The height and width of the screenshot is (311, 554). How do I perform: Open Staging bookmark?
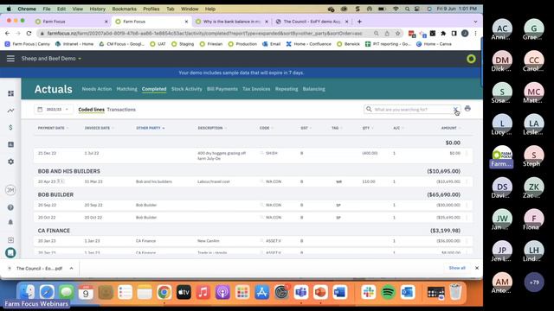183,44
